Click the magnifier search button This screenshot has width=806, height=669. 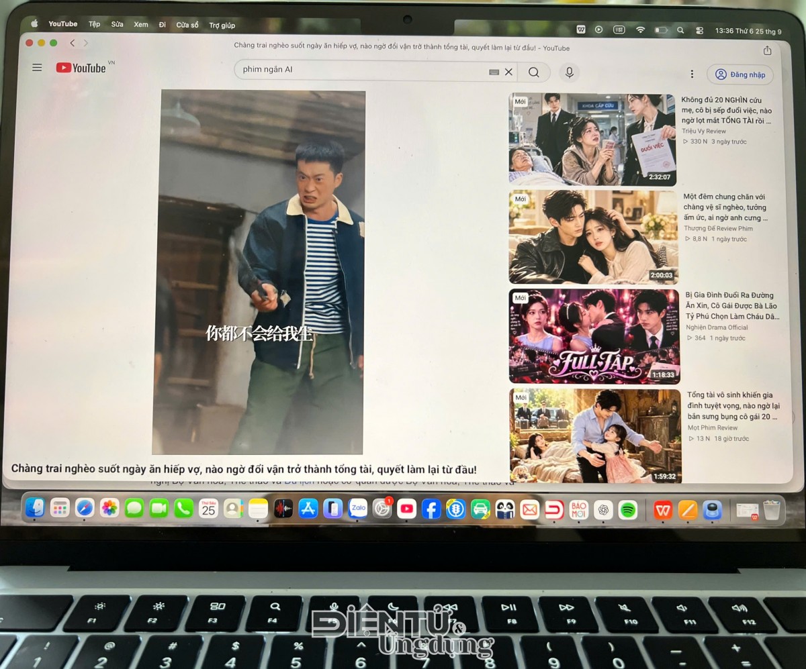(x=534, y=72)
